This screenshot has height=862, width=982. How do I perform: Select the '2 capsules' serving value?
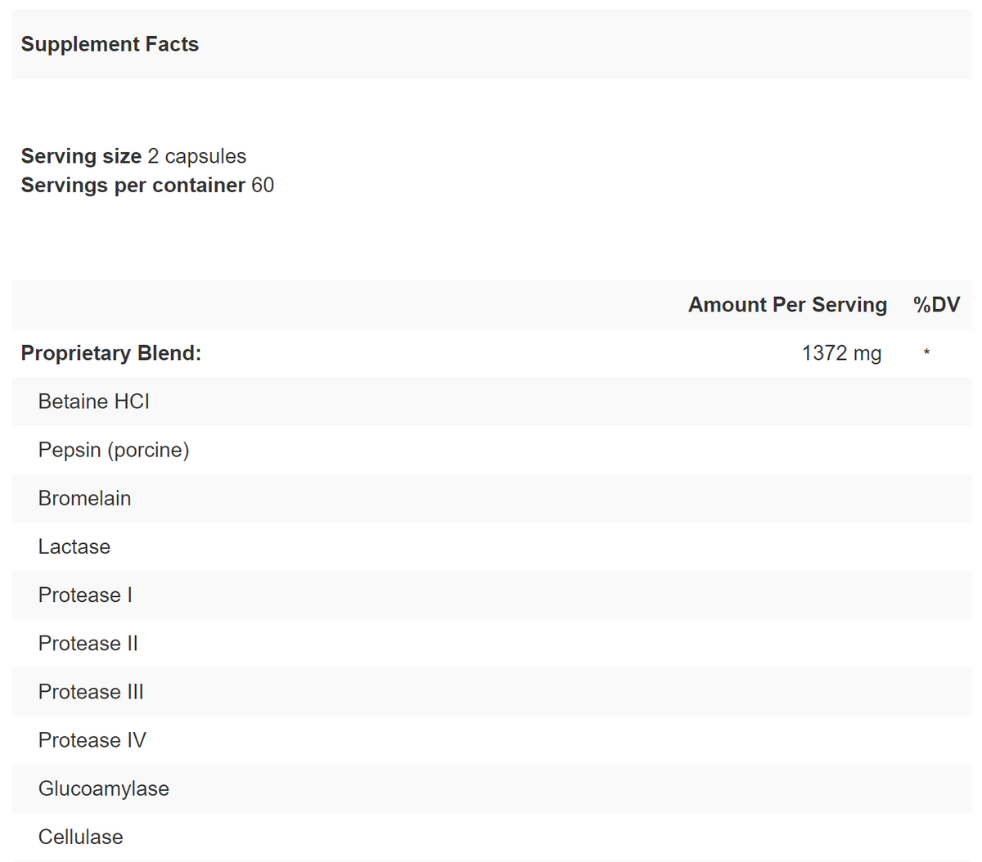coord(197,156)
